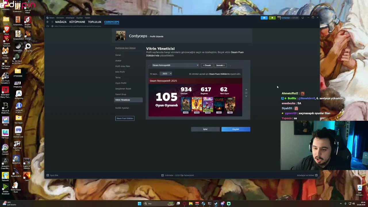Image resolution: width=368 pixels, height=207 pixels.
Task: Click the MEGABONK game cover in showcase
Action: point(197,104)
